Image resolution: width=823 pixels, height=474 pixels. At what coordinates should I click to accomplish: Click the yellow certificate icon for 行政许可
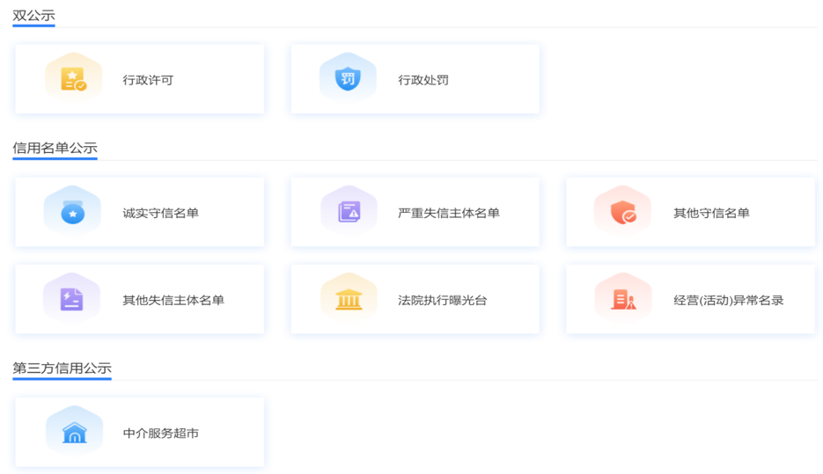(74, 79)
